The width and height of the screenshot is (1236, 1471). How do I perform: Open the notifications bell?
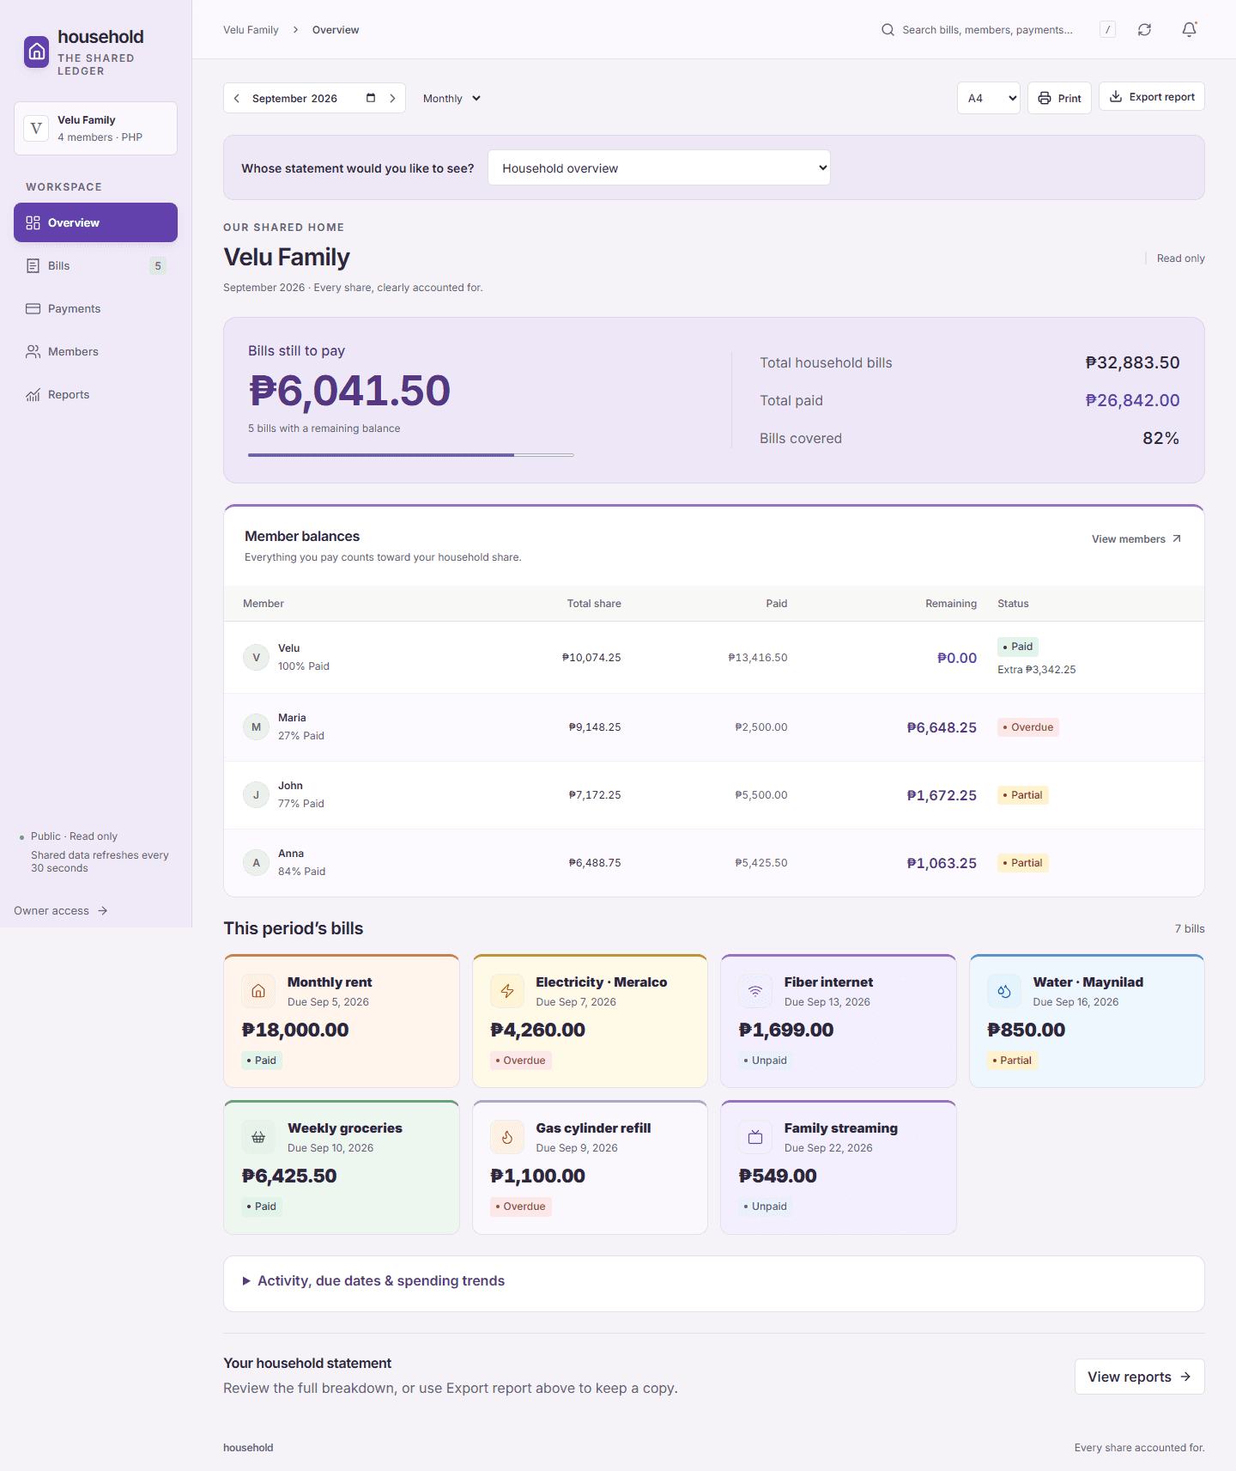(x=1189, y=30)
